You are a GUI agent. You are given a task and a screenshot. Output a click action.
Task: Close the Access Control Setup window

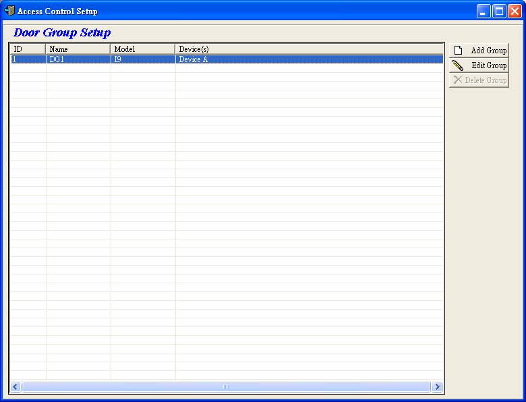click(x=515, y=11)
